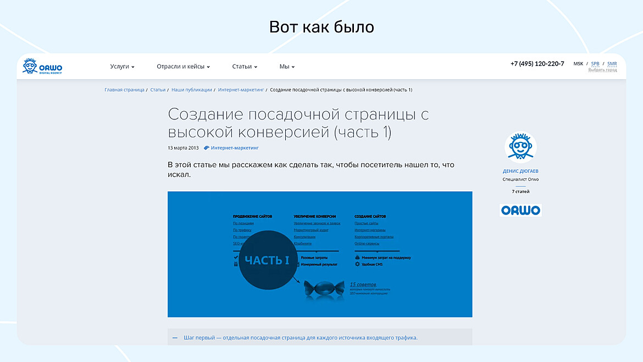Screen dimensions: 643x362
Task: Expand the Отрасли и кейсы dropdown
Action: coord(208,67)
